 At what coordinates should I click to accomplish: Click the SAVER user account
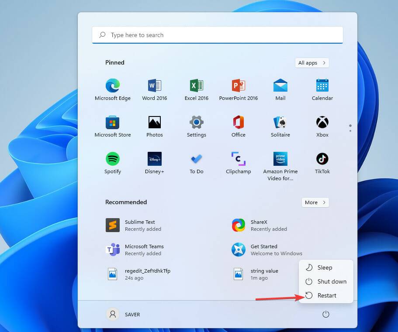coord(124,314)
